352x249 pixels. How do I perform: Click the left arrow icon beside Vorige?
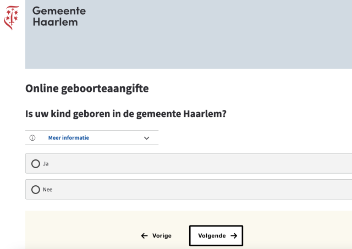(144, 236)
